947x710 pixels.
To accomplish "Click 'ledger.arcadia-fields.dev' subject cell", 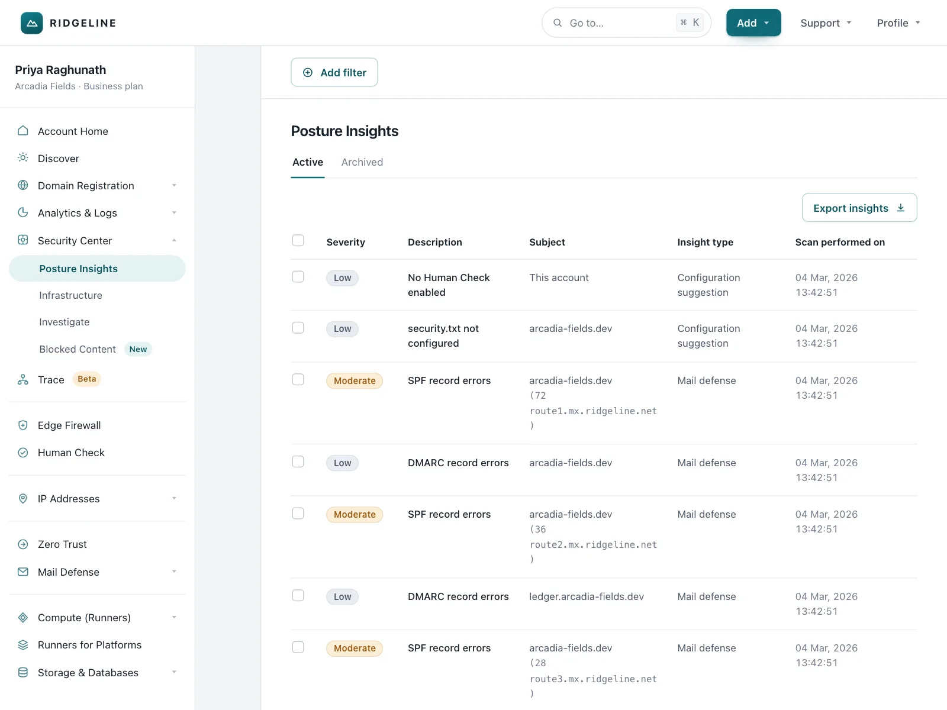I will [x=587, y=596].
